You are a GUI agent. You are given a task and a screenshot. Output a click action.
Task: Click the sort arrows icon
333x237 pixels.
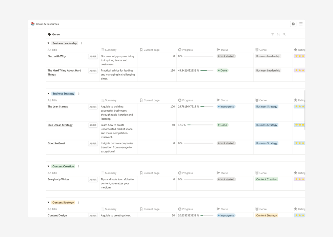pos(278,34)
